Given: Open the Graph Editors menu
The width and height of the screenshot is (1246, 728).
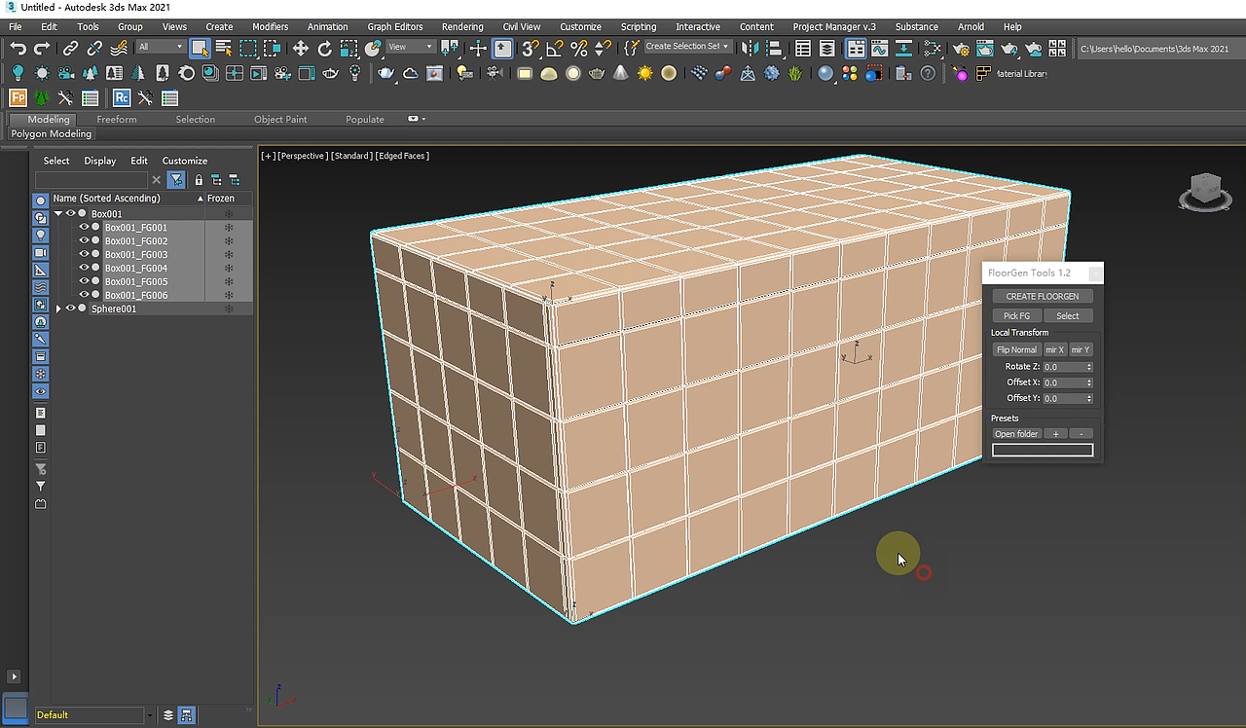Looking at the screenshot, I should point(394,26).
